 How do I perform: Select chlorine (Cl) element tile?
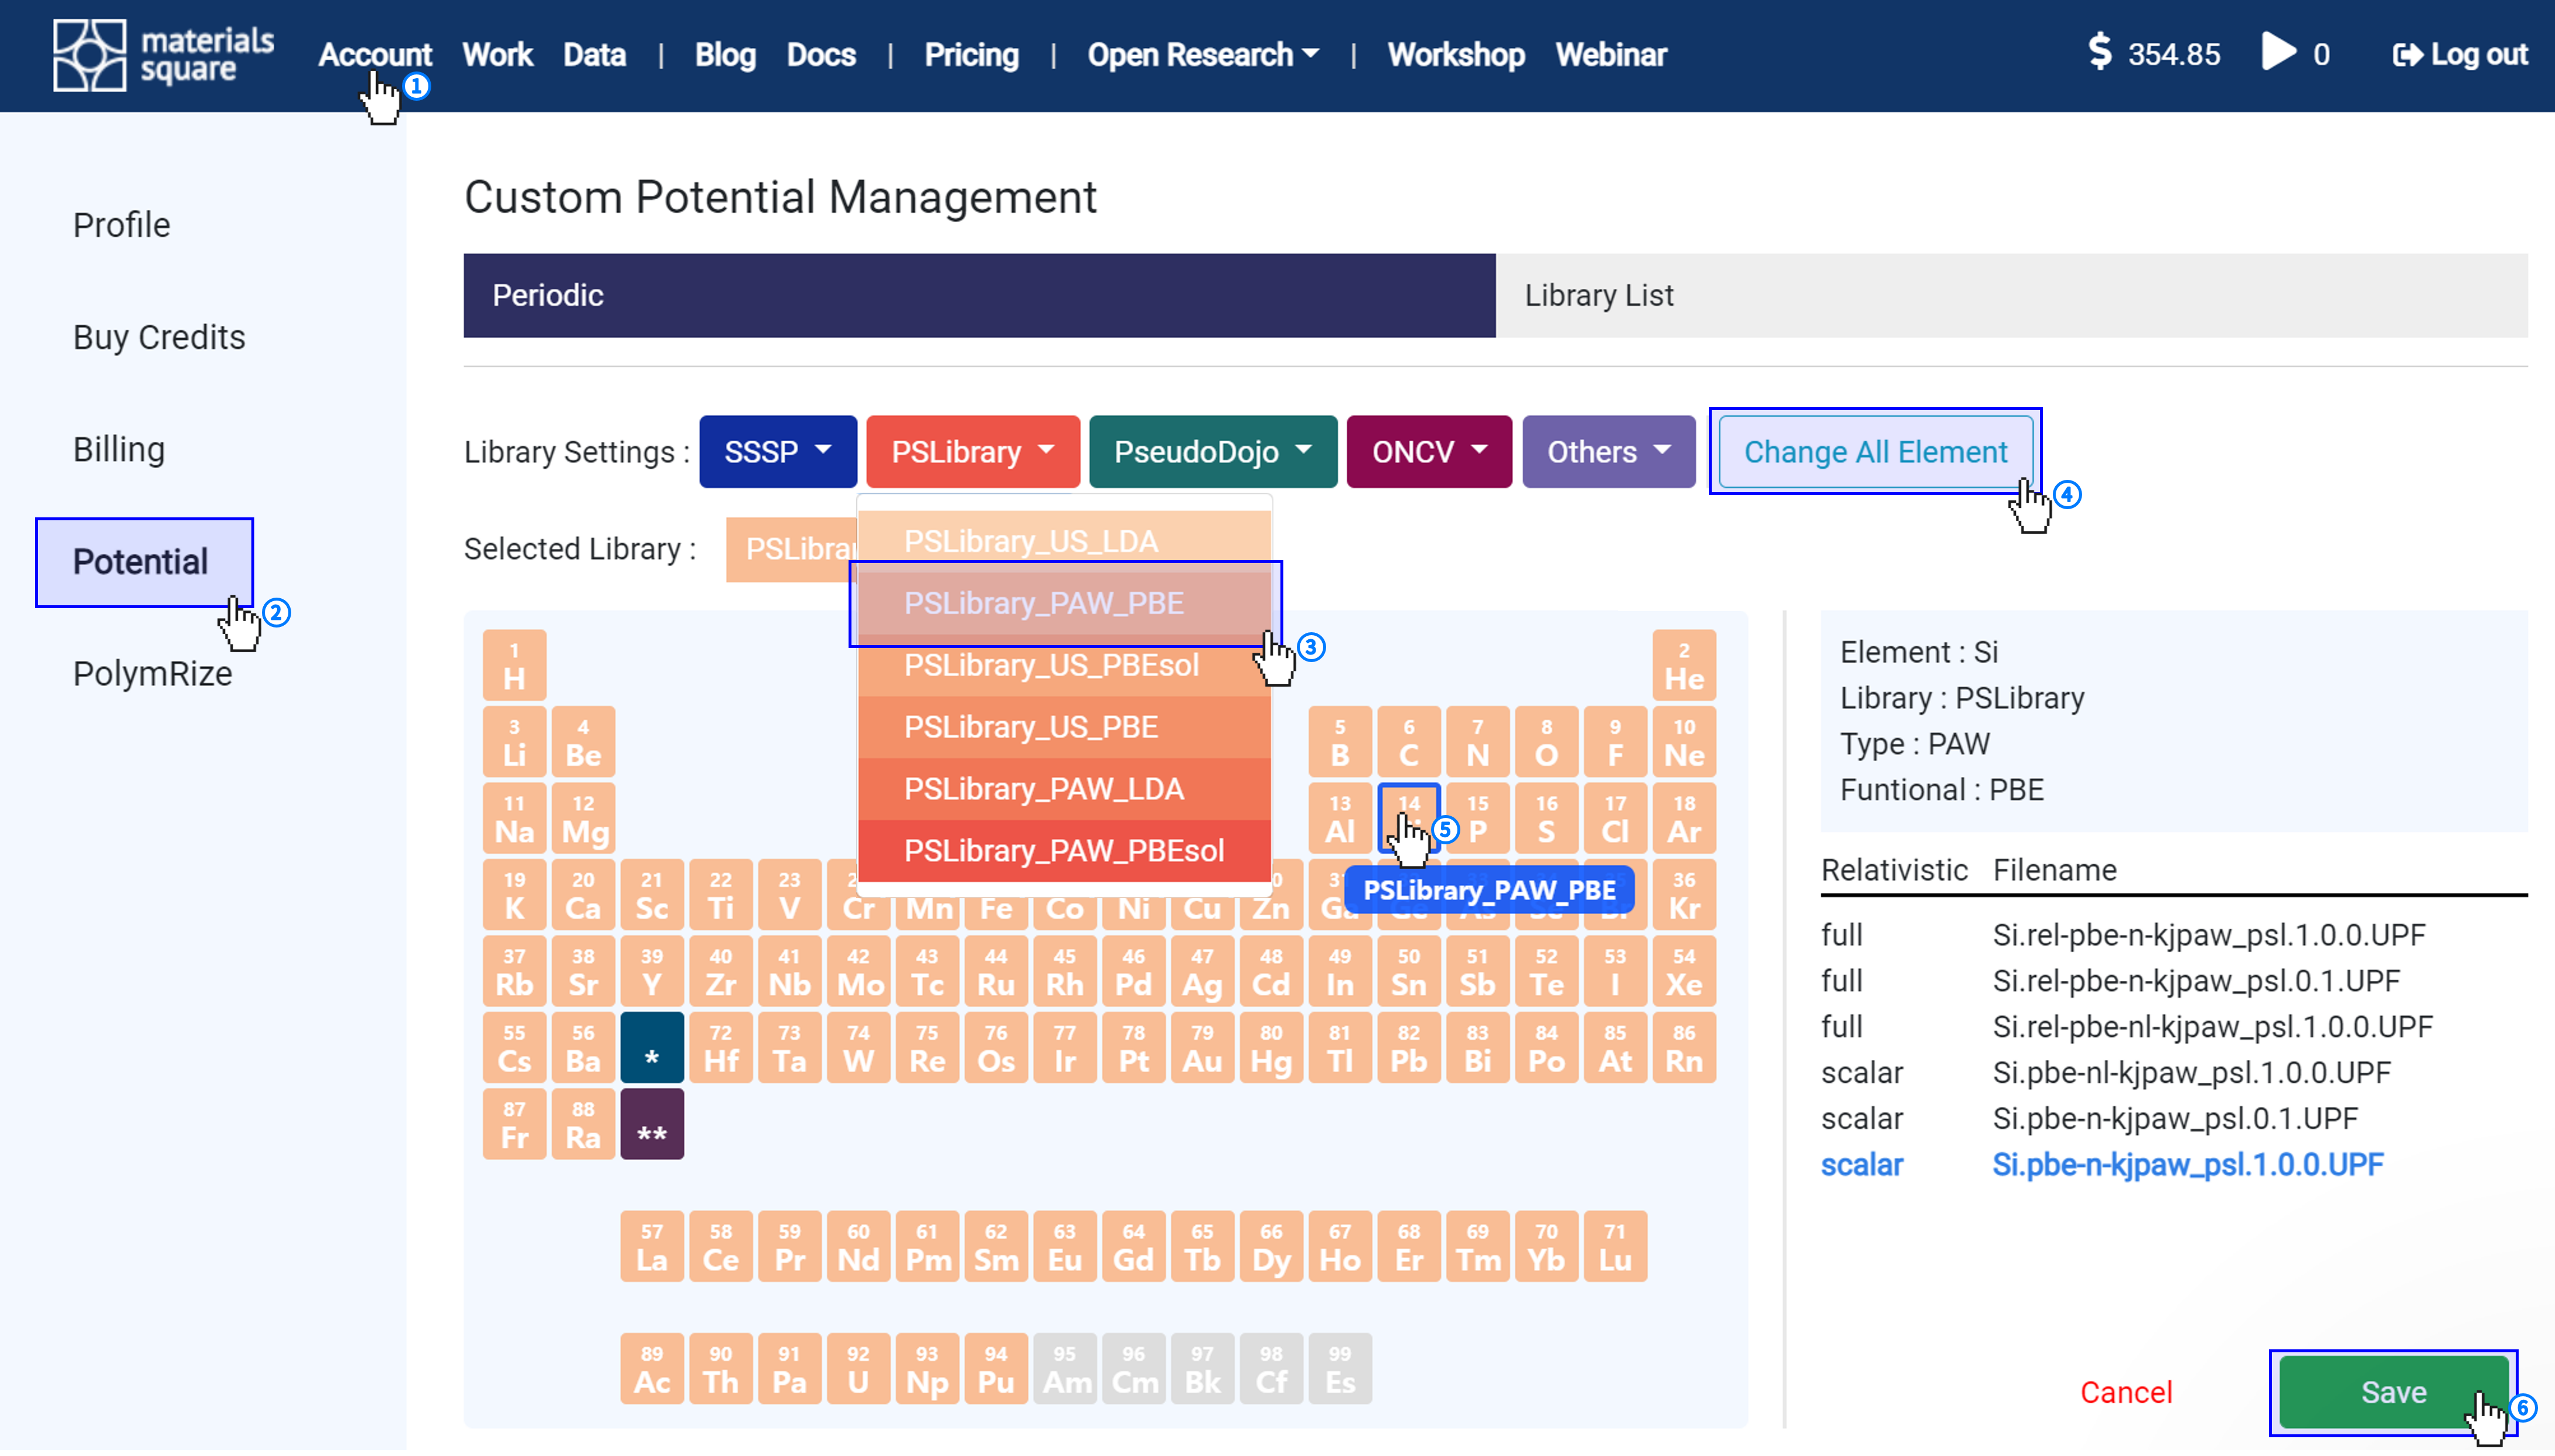pyautogui.click(x=1615, y=818)
